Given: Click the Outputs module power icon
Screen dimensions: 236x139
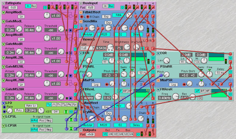Looking at the screenshot, I should pyautogui.click(x=138, y=134).
